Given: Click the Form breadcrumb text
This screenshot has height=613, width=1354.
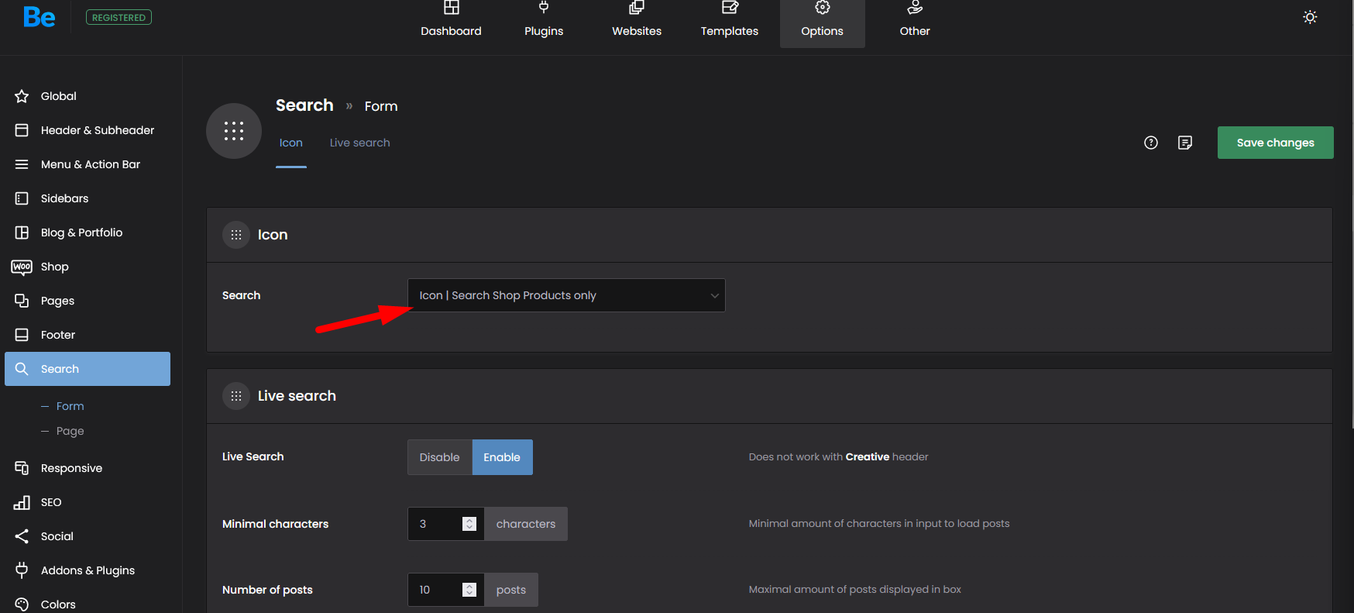Looking at the screenshot, I should [381, 106].
